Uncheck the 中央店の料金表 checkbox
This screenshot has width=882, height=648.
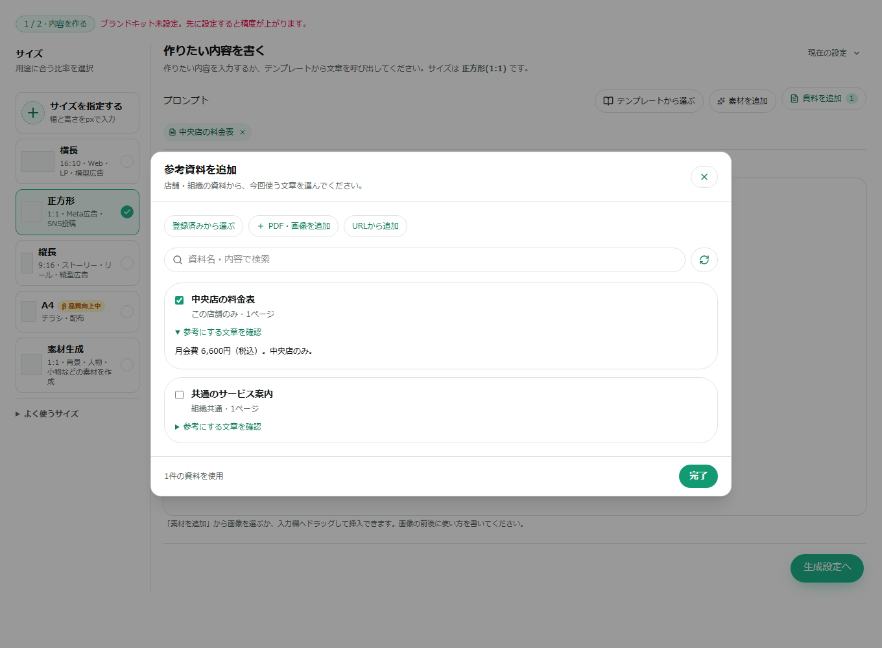[x=180, y=300]
